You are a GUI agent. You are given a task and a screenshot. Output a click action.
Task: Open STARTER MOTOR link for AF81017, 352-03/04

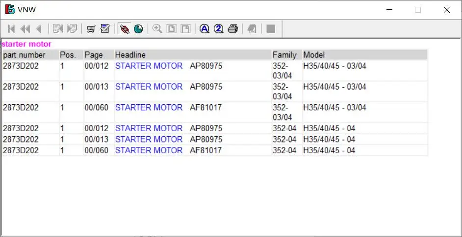pos(149,108)
